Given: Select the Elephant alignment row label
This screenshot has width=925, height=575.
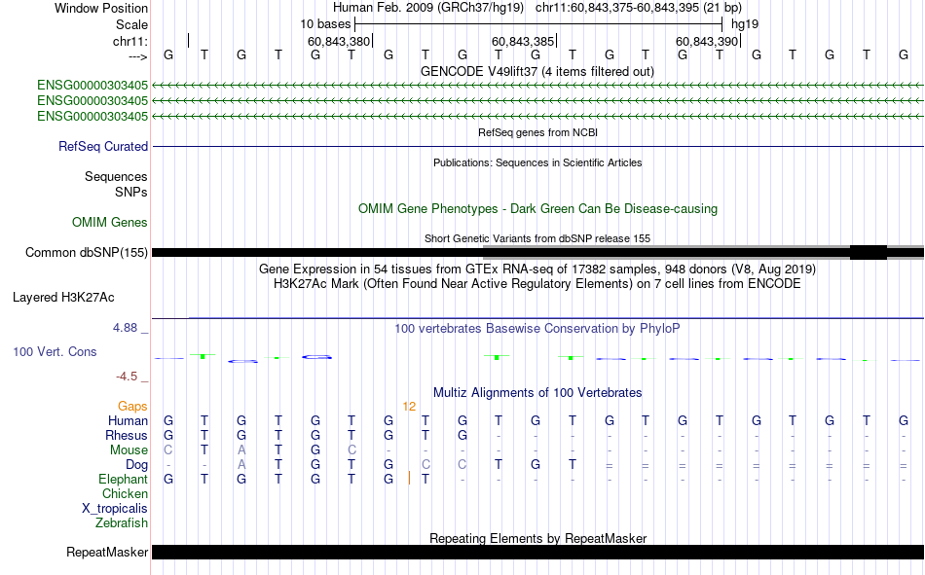Looking at the screenshot, I should (x=123, y=480).
